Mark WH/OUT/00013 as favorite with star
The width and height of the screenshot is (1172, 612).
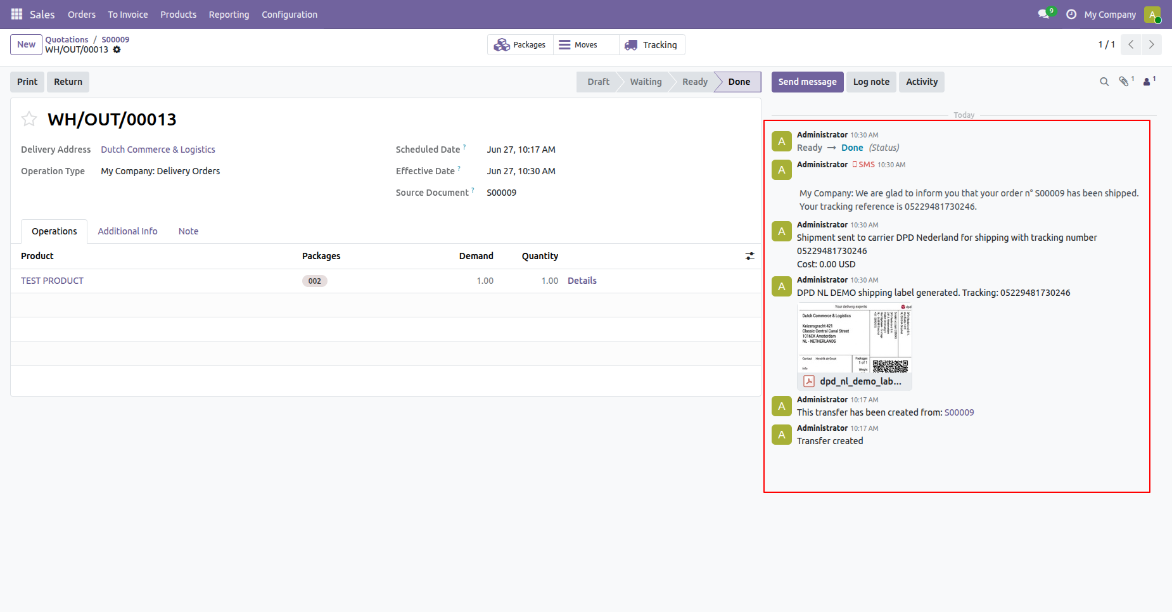point(29,119)
